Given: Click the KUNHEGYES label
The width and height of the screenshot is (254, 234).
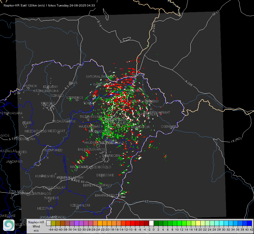Looking at the screenshot, I should 45,176.
